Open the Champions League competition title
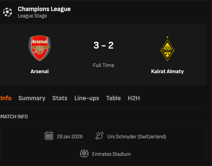The width and height of the screenshot is (212, 166). point(44,9)
